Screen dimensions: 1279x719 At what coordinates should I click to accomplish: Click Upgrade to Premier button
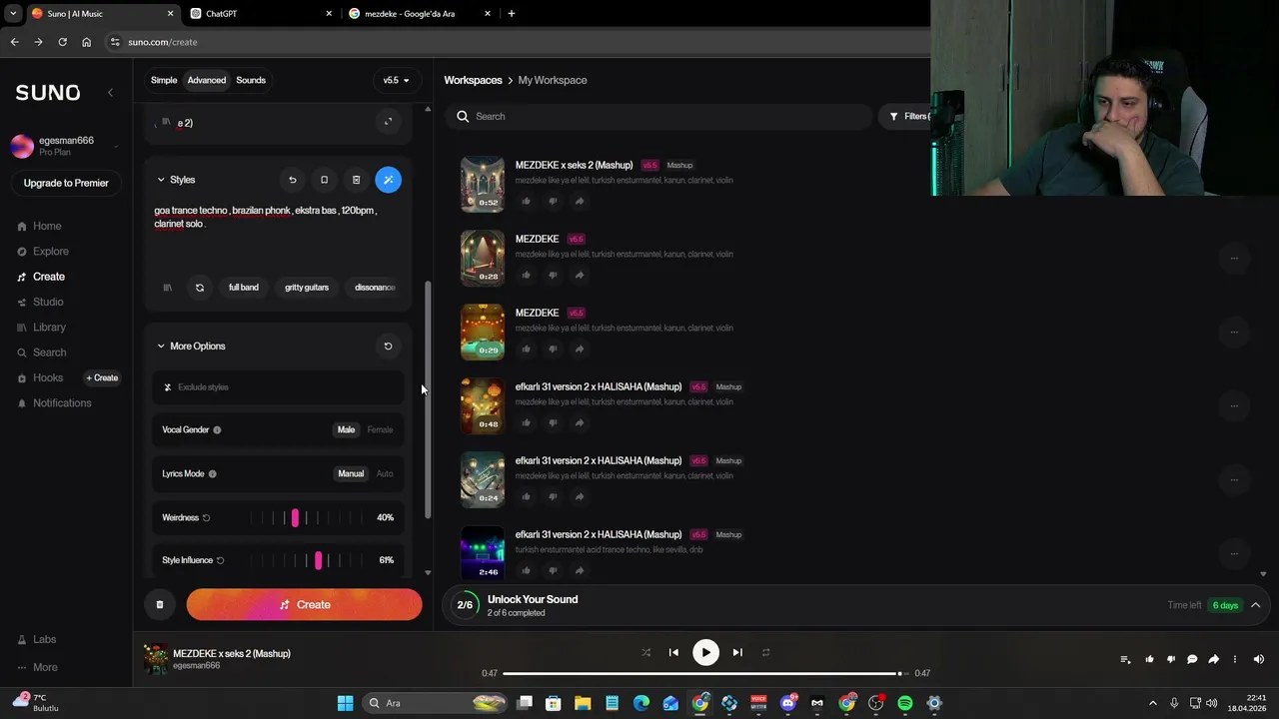66,183
